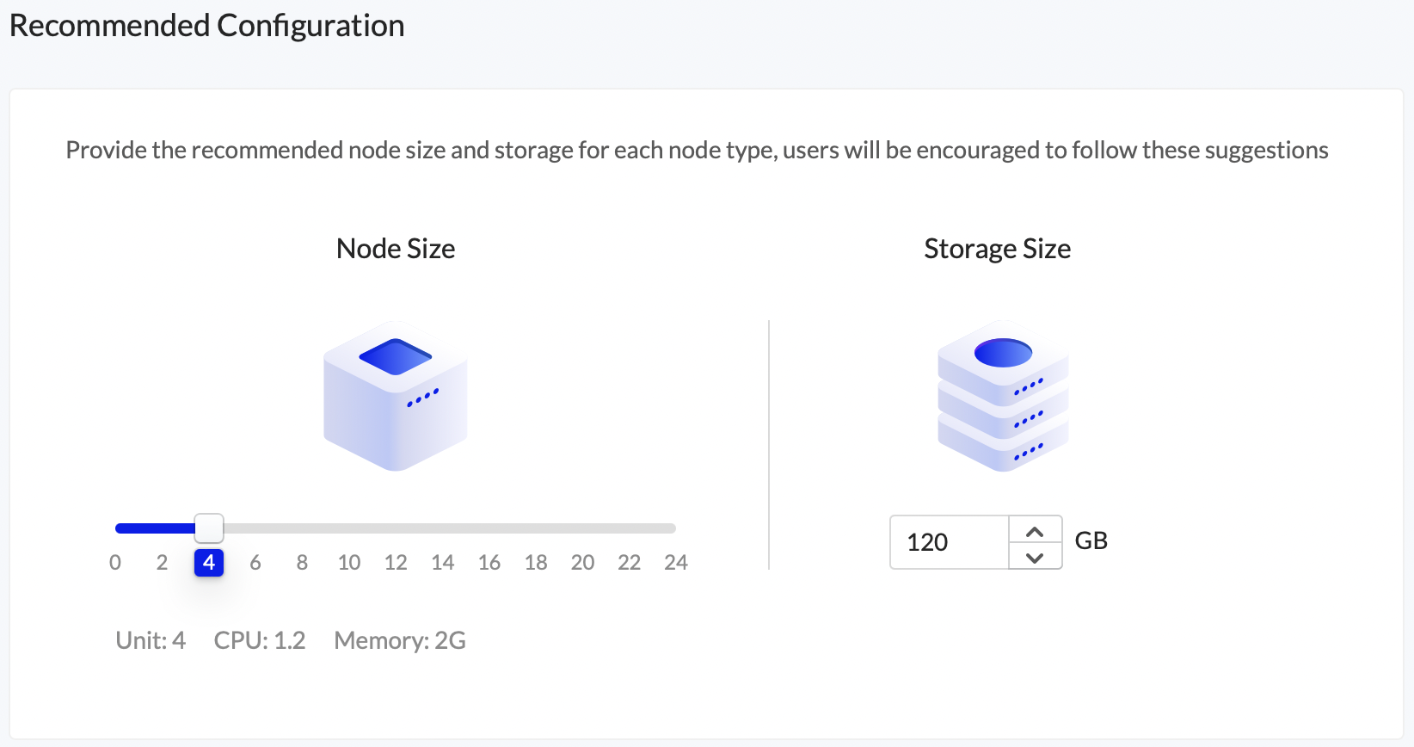Click the Node Size cube icon
Viewport: 1414px width, 747px height.
click(x=396, y=396)
